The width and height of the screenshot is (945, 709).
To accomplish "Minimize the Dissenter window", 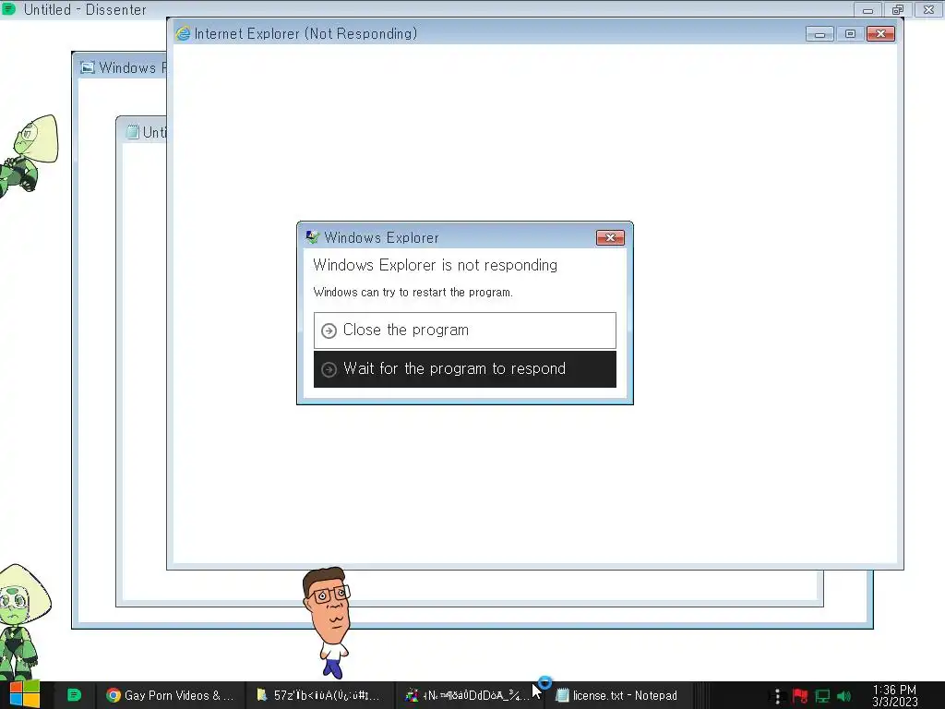I will pos(867,10).
